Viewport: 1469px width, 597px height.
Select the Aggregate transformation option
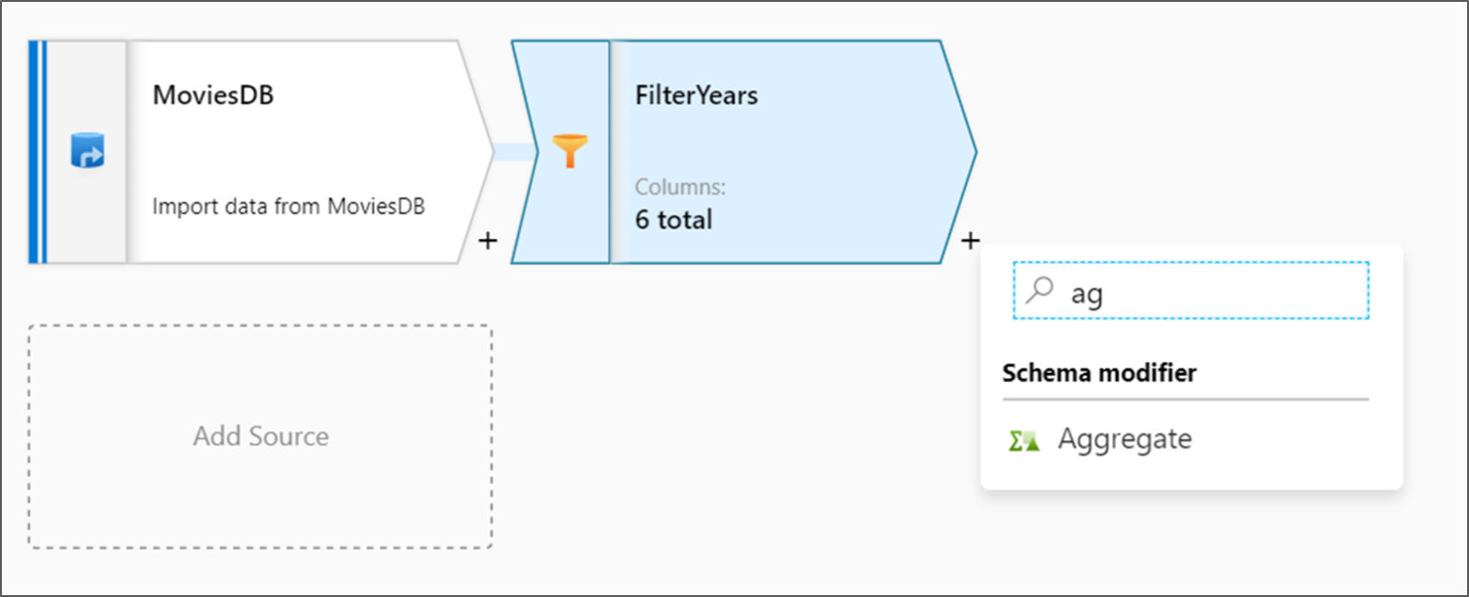point(1125,439)
